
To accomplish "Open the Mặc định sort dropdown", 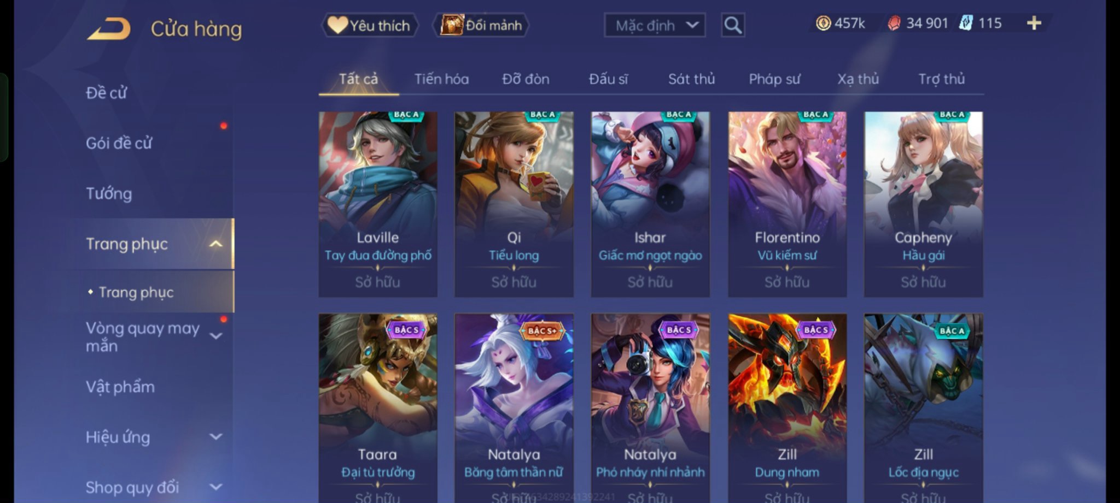I will [x=655, y=25].
